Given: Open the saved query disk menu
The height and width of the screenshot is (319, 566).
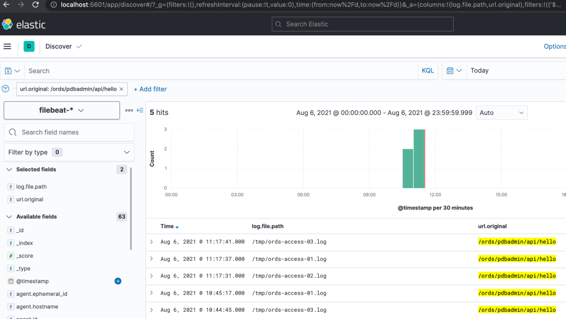Looking at the screenshot, I should tap(12, 71).
